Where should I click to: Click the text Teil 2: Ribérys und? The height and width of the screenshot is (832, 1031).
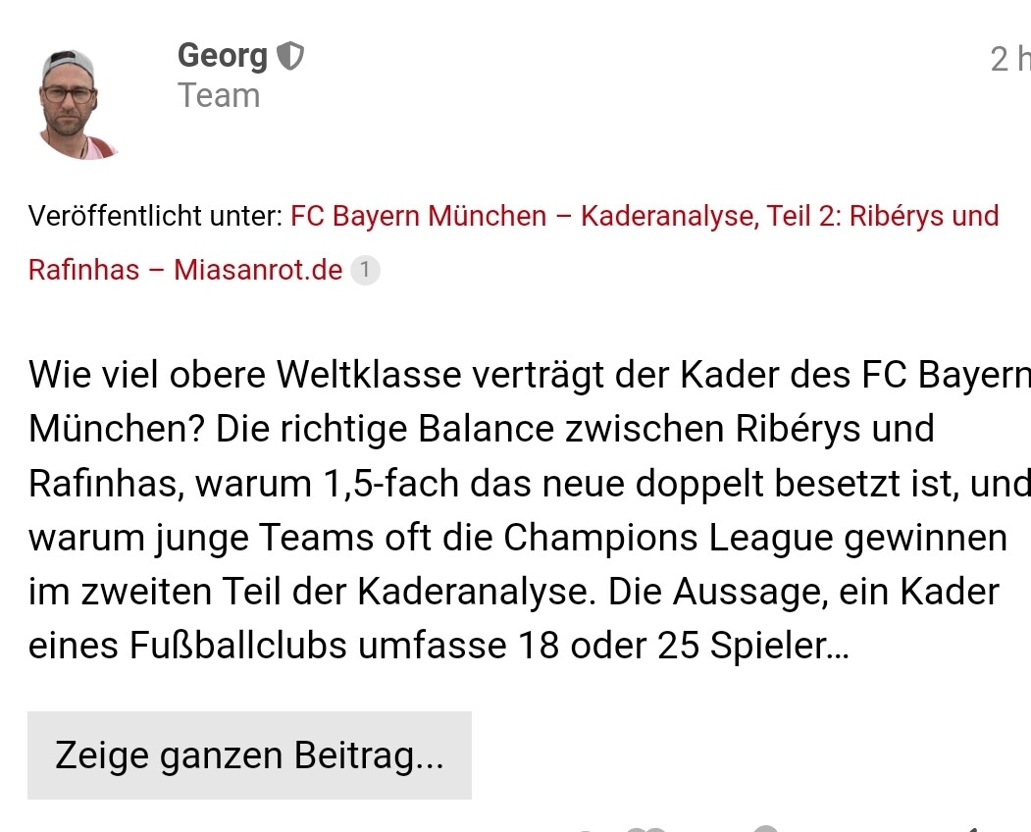pyautogui.click(x=883, y=216)
